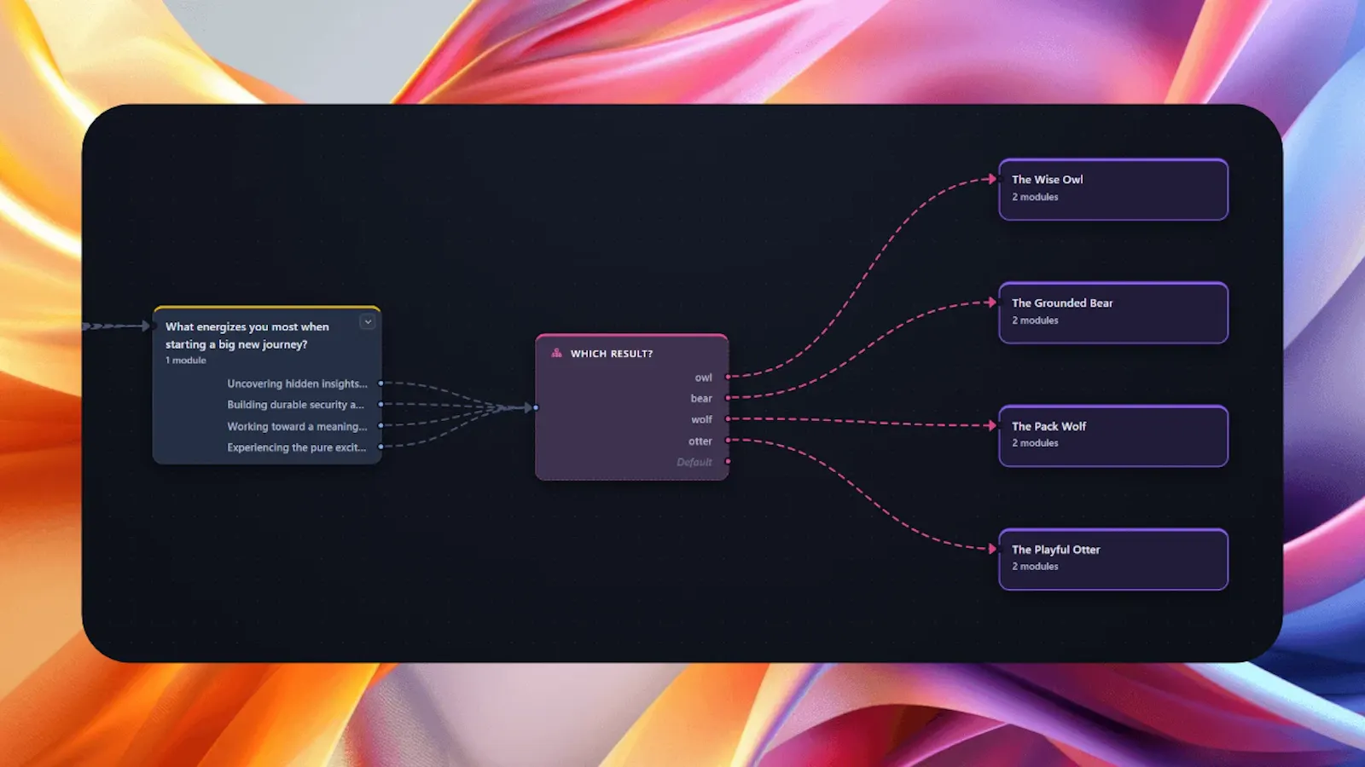The image size is (1365, 767).
Task: Select answer 'Building durable security a...'
Action: (x=295, y=405)
